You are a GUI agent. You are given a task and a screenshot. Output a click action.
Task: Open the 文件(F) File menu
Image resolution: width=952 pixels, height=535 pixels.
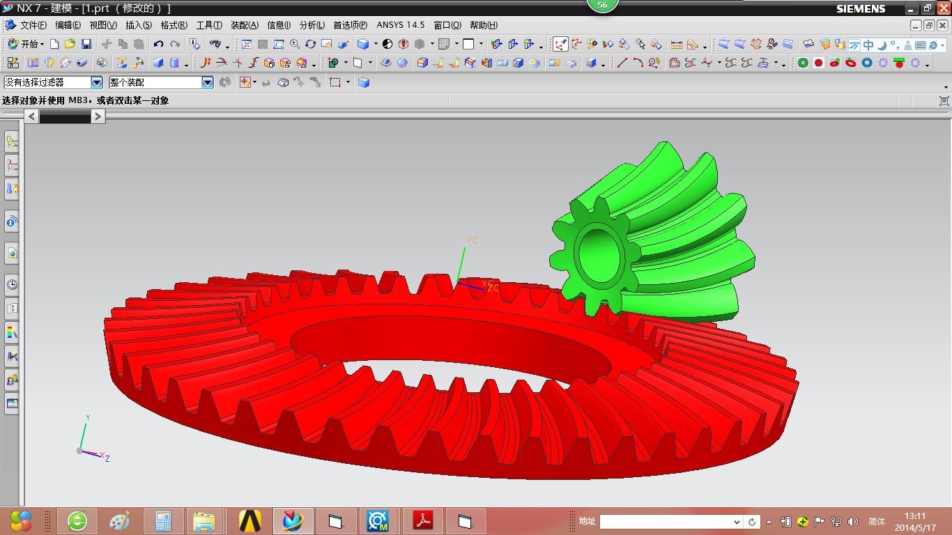[x=33, y=25]
